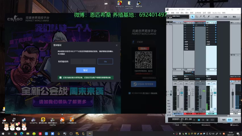Open the input selector of first mixer channel
This screenshot has width=242, height=136.
click(178, 76)
